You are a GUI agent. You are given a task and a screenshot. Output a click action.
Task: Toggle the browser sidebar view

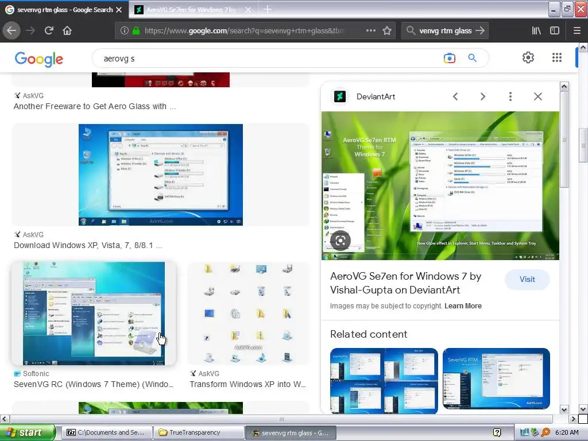coord(555,31)
